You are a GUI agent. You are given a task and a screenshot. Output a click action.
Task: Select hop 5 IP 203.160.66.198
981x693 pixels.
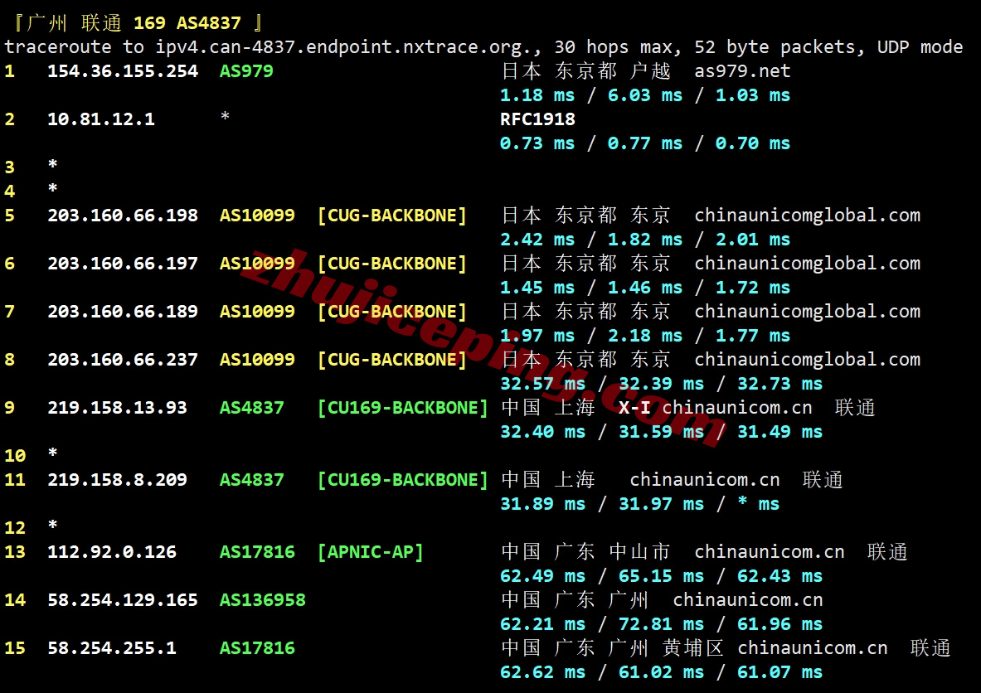(x=123, y=216)
